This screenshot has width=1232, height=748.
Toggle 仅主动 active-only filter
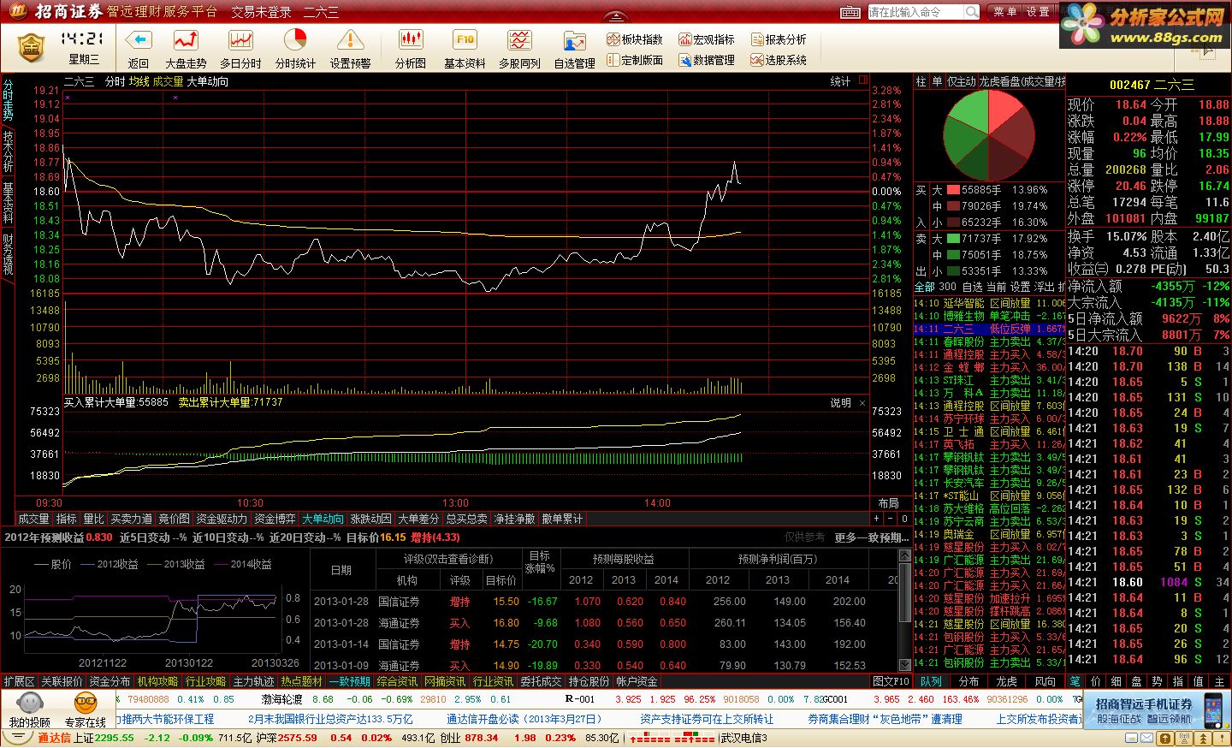[962, 81]
